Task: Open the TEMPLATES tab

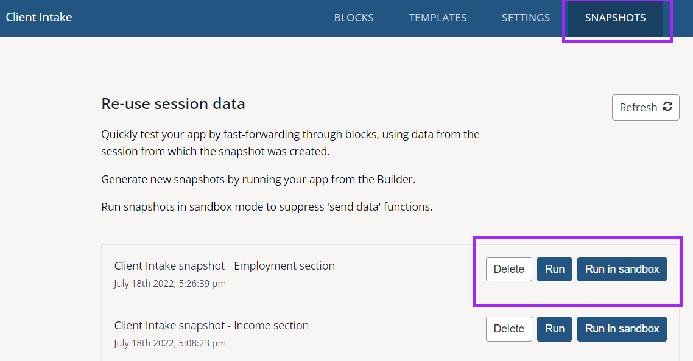Action: click(438, 18)
